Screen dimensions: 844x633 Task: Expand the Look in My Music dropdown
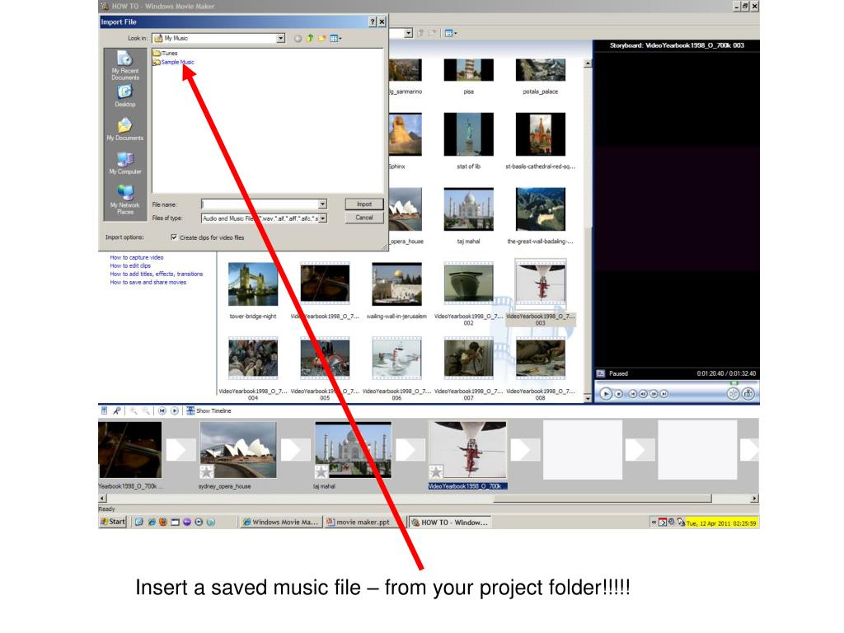[280, 38]
